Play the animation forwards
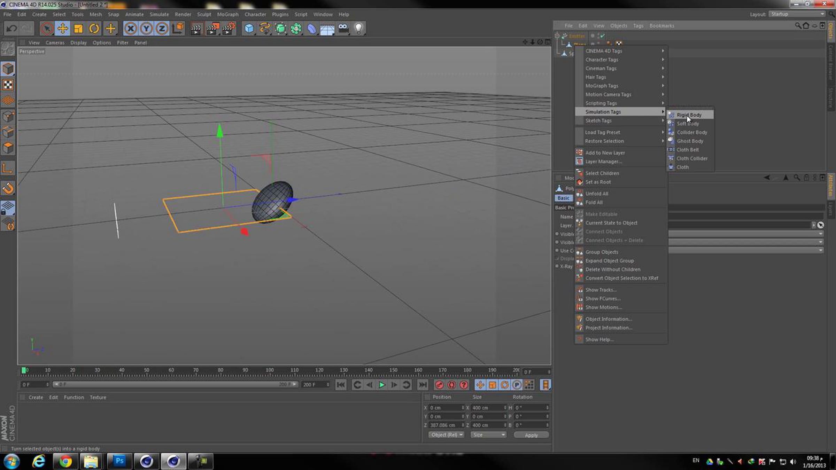Viewport: 836px width, 470px height. [x=382, y=385]
